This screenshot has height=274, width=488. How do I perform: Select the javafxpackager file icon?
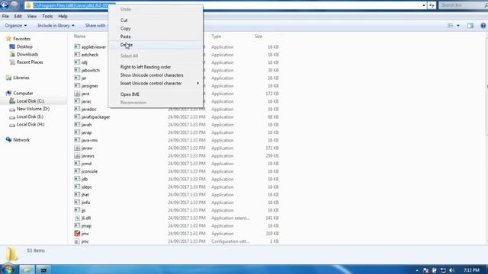point(77,116)
